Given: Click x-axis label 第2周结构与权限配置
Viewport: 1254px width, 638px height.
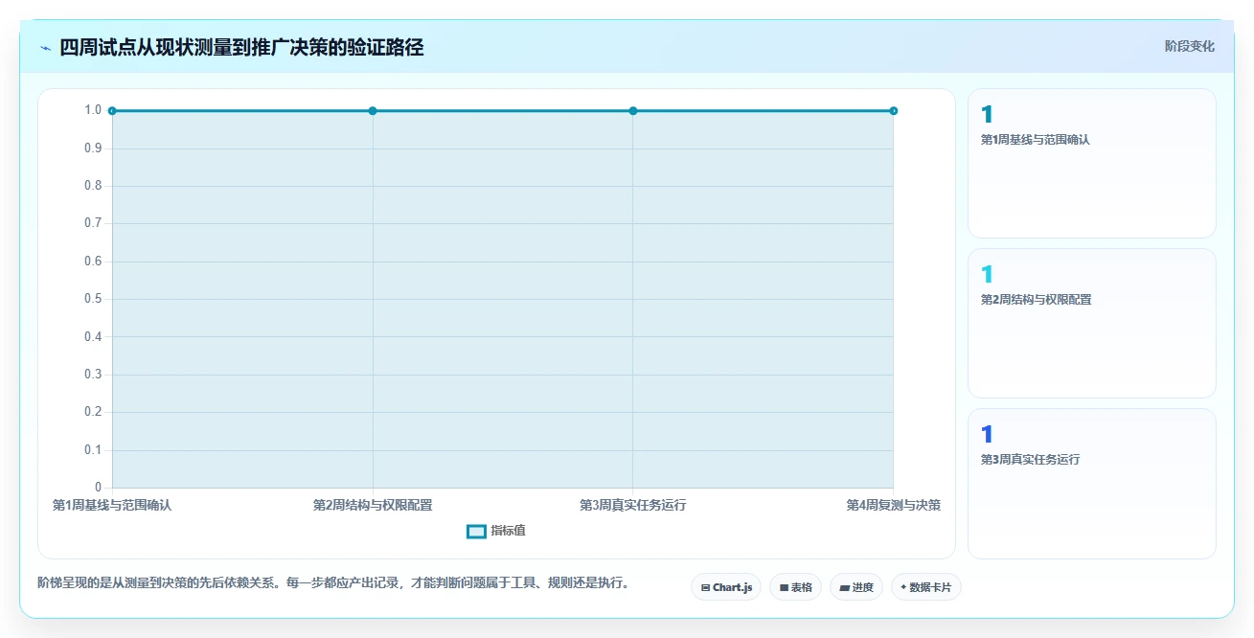Looking at the screenshot, I should click(373, 505).
